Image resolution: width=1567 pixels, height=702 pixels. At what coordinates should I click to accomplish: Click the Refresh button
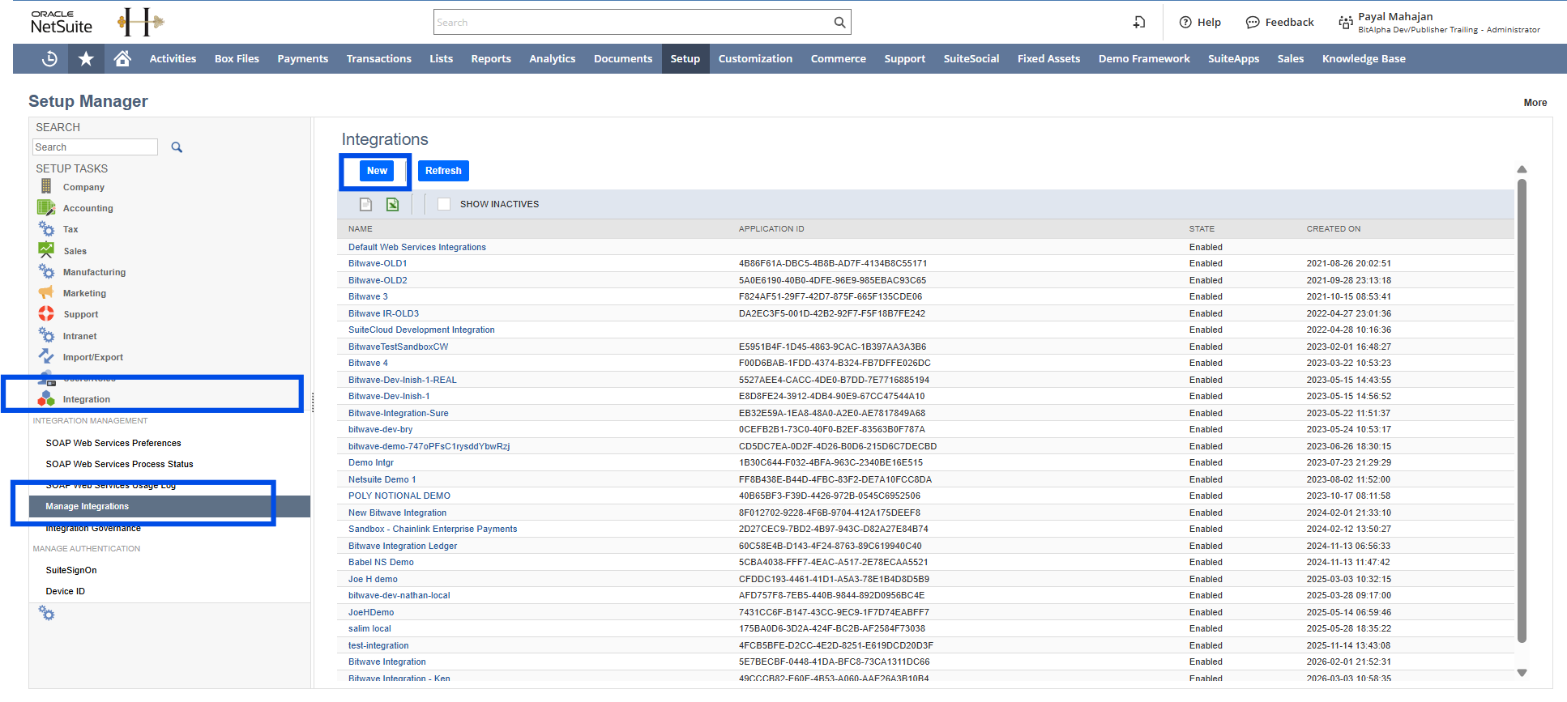pyautogui.click(x=443, y=171)
